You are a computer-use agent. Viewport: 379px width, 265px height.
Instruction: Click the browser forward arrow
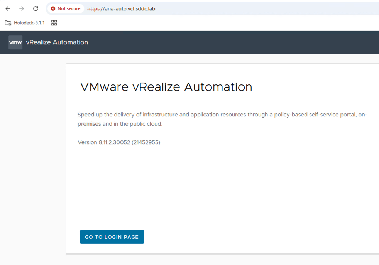pos(22,8)
